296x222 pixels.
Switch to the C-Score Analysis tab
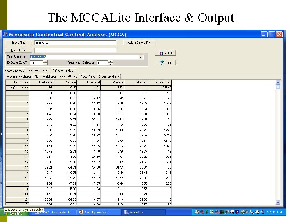tap(38, 70)
